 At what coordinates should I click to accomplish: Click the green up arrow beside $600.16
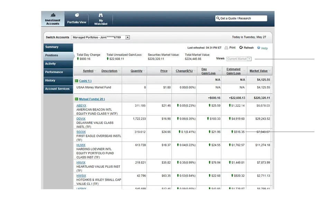[78, 59]
